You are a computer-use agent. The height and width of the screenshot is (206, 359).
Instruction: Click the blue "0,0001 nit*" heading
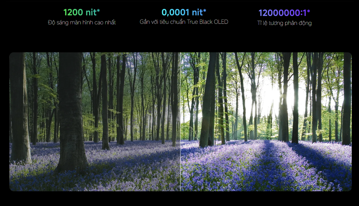[184, 12]
